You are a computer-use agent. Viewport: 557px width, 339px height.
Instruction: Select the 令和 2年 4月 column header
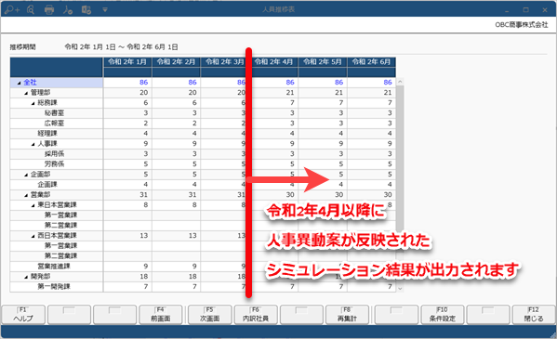[274, 62]
